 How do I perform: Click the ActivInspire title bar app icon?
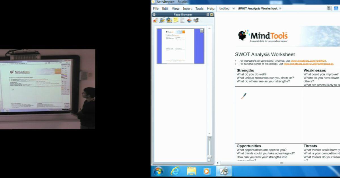[153, 2]
